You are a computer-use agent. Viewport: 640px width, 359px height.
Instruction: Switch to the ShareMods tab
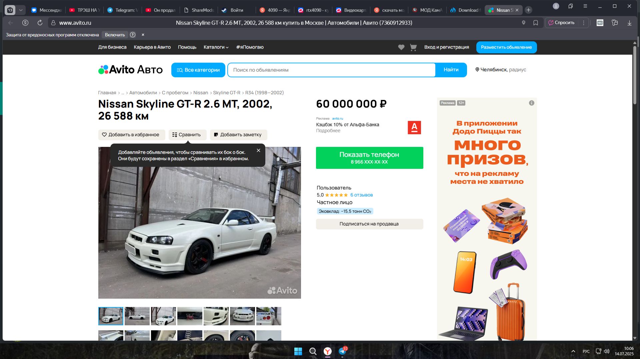pos(199,10)
